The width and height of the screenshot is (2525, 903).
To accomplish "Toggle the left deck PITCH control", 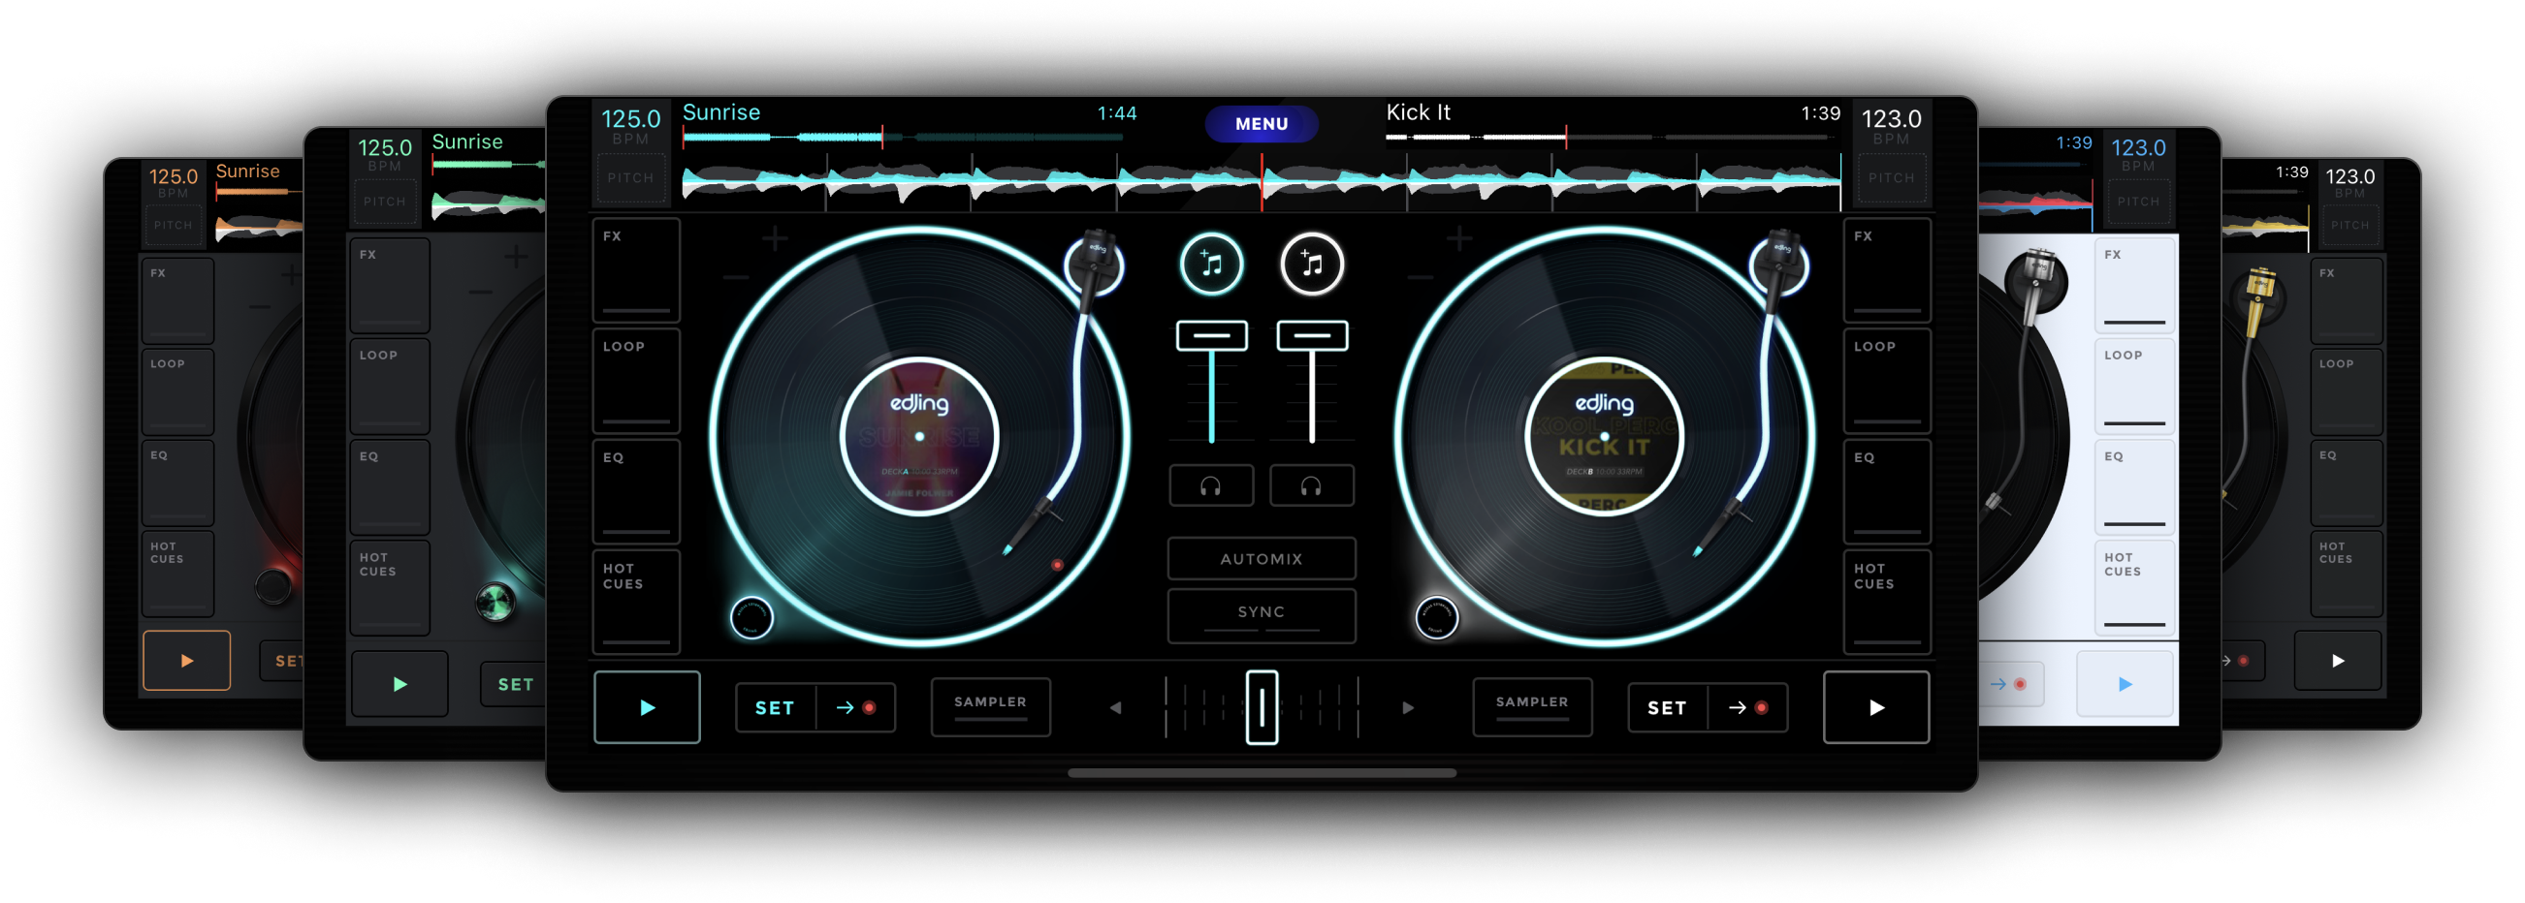I will (630, 178).
